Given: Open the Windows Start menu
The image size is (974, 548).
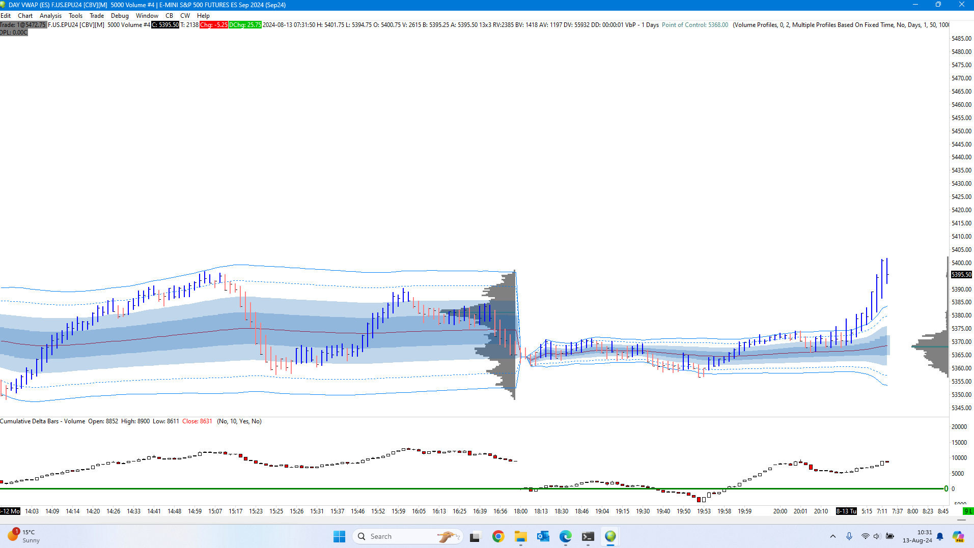Looking at the screenshot, I should click(x=339, y=536).
